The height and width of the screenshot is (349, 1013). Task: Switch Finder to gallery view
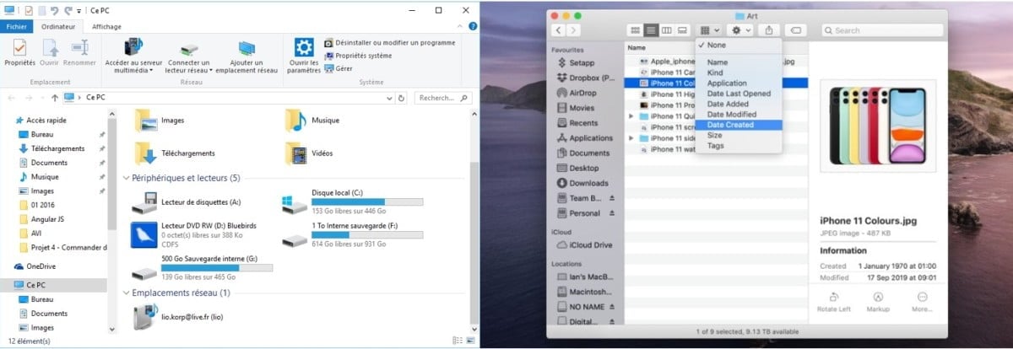click(682, 30)
